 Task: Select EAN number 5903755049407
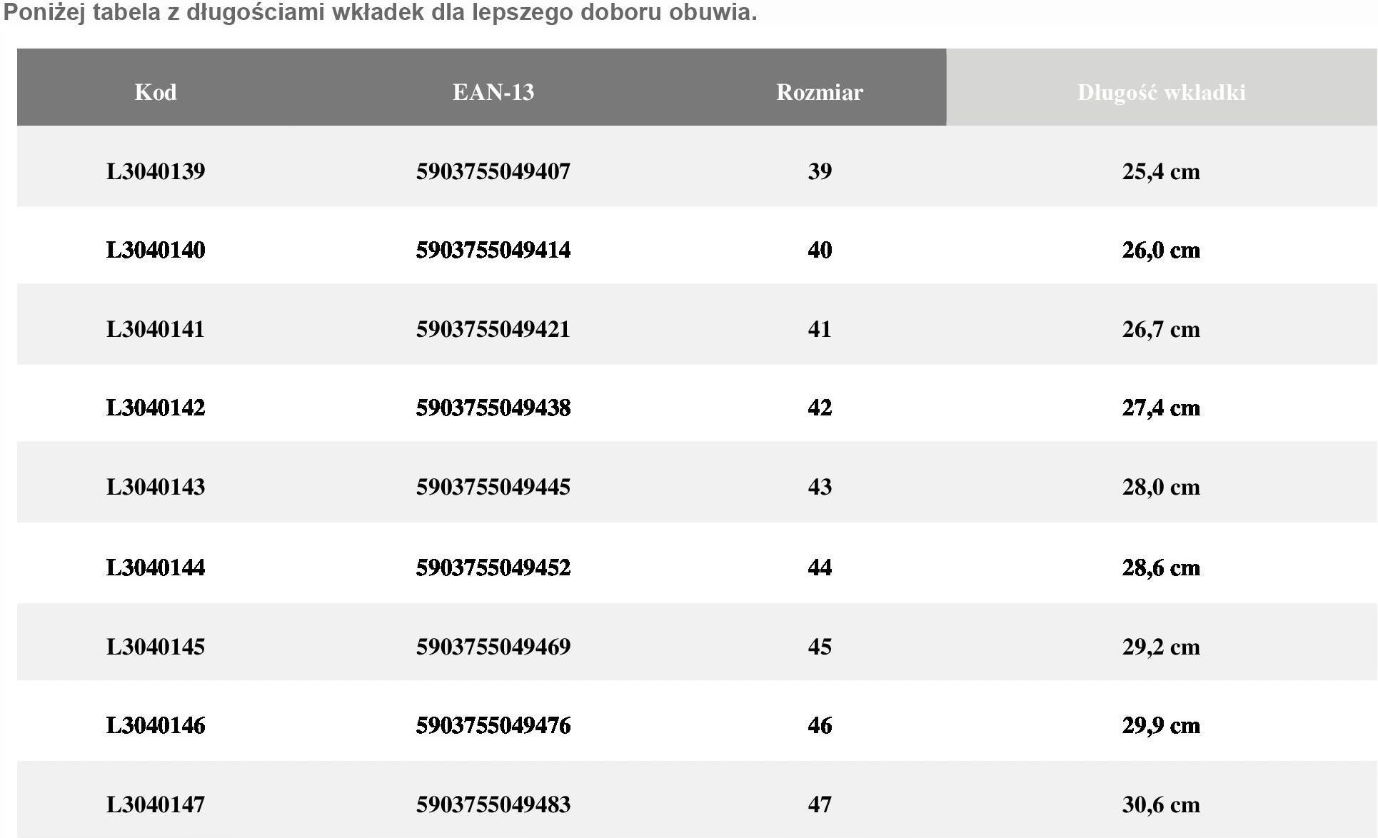pos(493,171)
